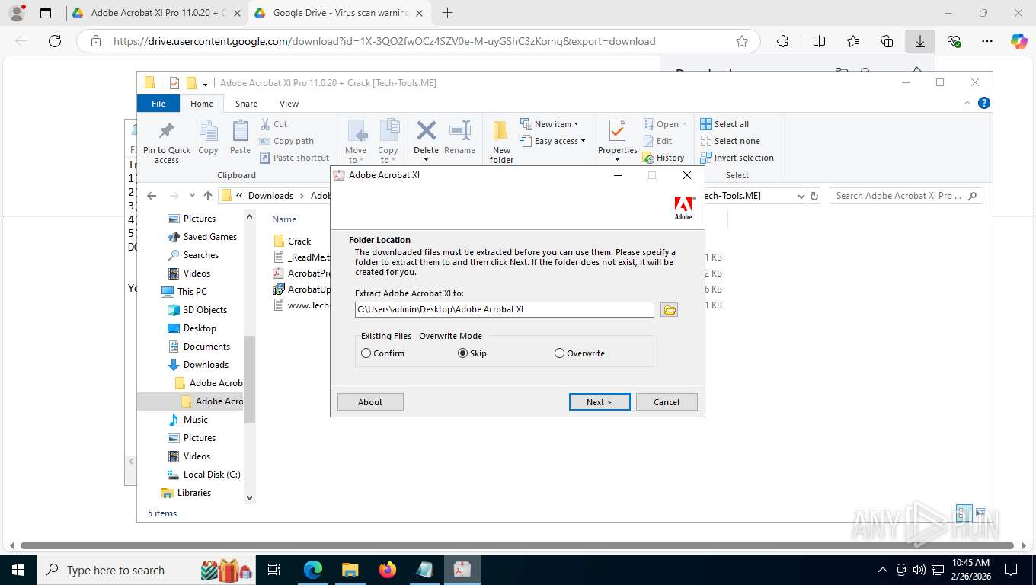The image size is (1036, 585).
Task: Click Invert selection in the ribbon
Action: (737, 158)
